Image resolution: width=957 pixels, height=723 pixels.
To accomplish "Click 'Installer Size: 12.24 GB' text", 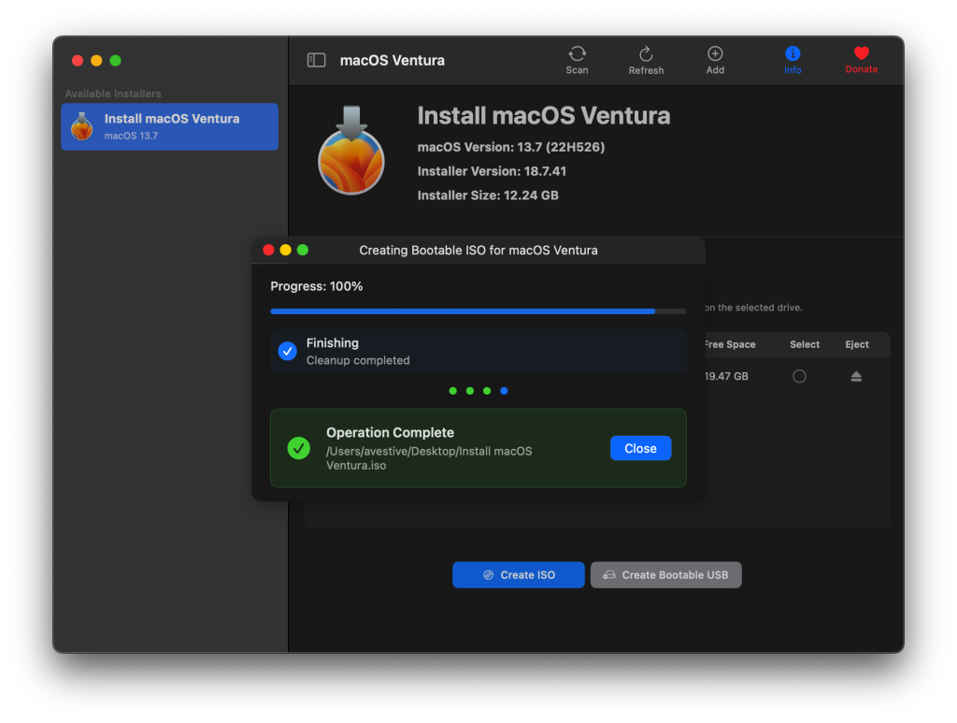I will click(488, 195).
